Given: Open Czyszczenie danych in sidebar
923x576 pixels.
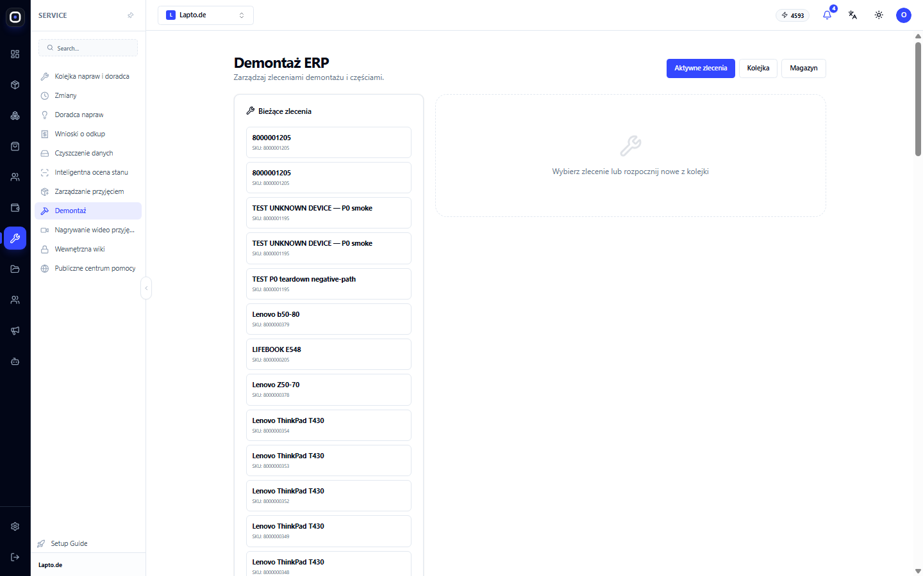Looking at the screenshot, I should click(x=88, y=153).
